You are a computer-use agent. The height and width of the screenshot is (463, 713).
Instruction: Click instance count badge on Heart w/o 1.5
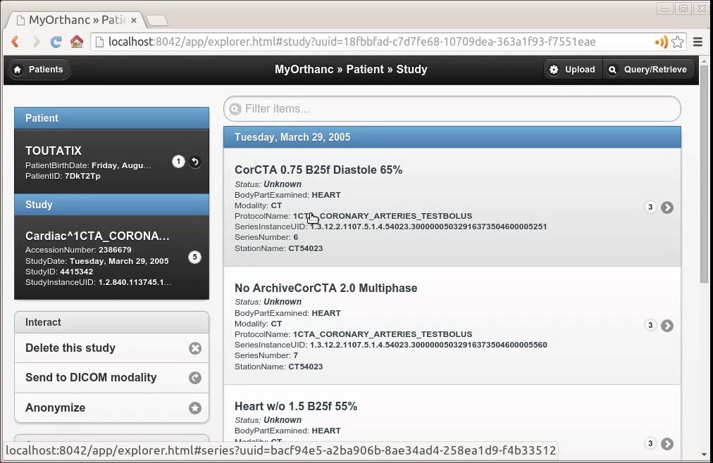650,443
